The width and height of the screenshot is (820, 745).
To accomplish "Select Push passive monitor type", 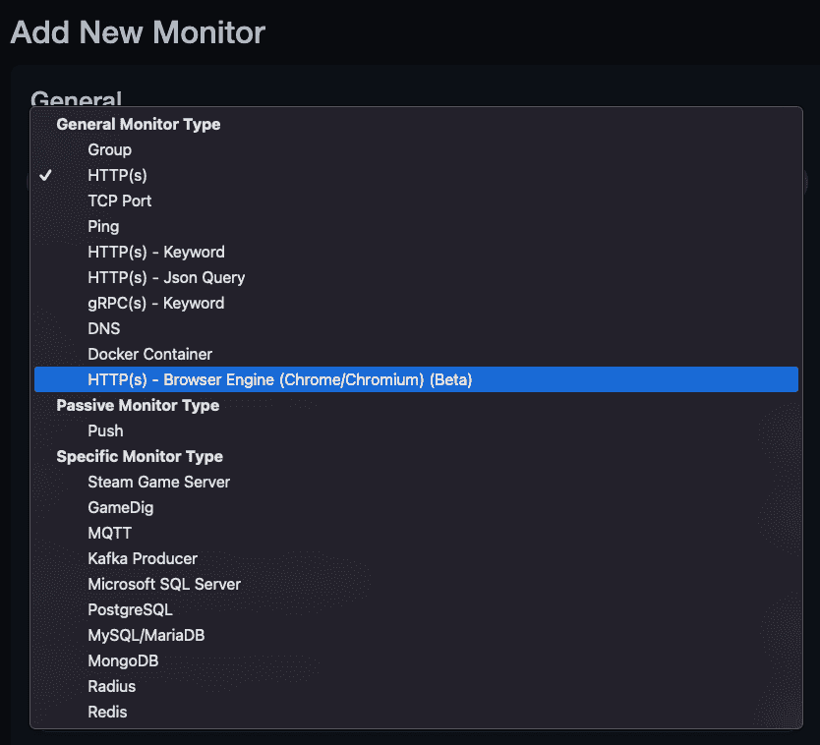I will 105,430.
